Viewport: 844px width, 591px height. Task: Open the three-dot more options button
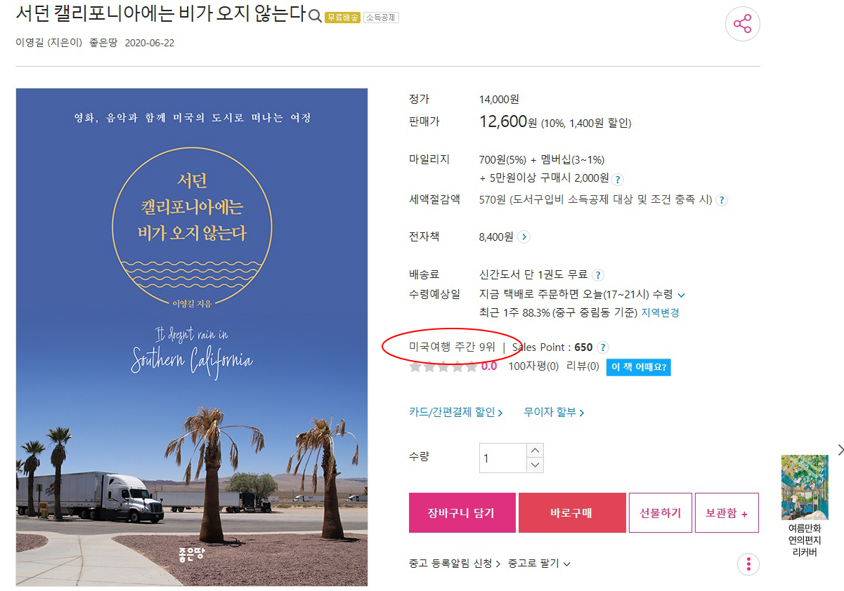tap(748, 564)
